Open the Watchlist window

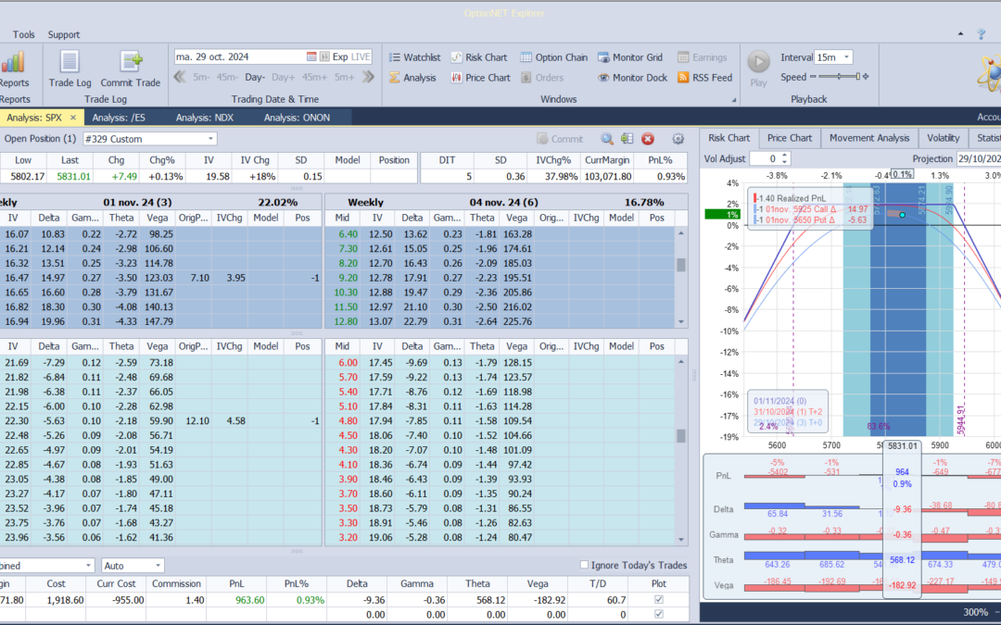pyautogui.click(x=413, y=57)
